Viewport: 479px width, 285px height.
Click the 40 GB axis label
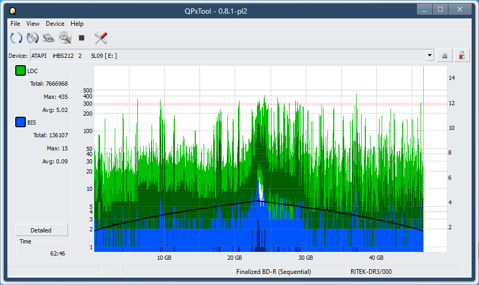click(376, 258)
